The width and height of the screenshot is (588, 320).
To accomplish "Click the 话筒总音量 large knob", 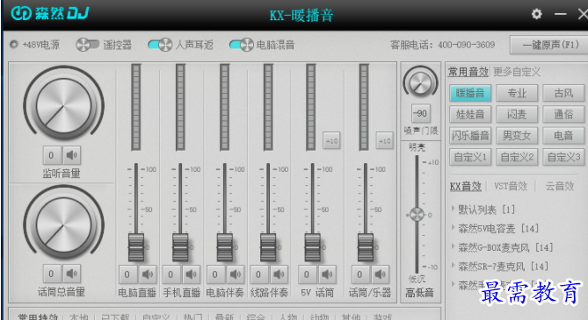I will (63, 224).
